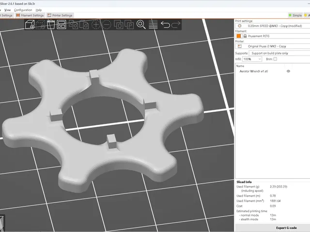Click the normal mode time 13m
Image resolution: width=310 pixels, height=232 pixels.
point(273,215)
